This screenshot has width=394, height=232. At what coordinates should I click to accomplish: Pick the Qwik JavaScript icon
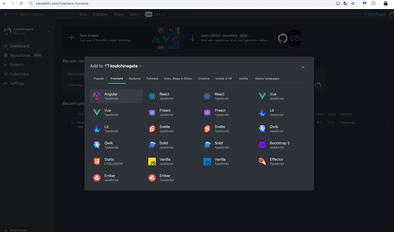[x=262, y=129]
